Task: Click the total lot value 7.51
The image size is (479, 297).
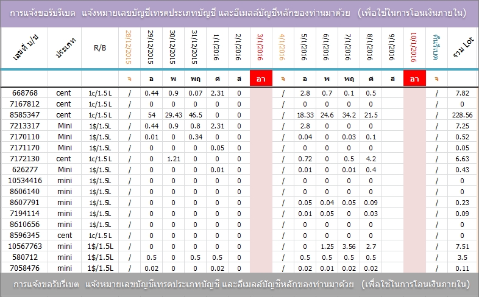Action: click(x=462, y=246)
